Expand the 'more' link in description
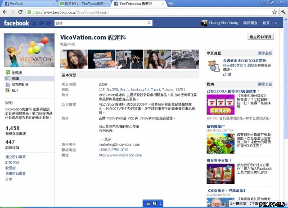 point(108,139)
